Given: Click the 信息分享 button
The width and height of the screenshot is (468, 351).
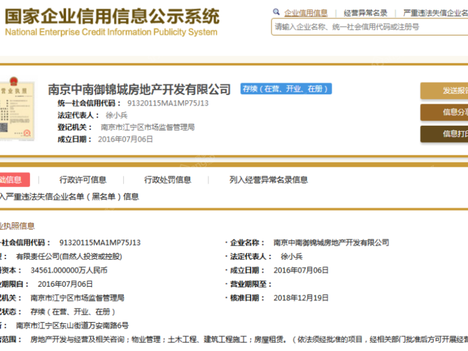Looking at the screenshot, I should [444, 112].
